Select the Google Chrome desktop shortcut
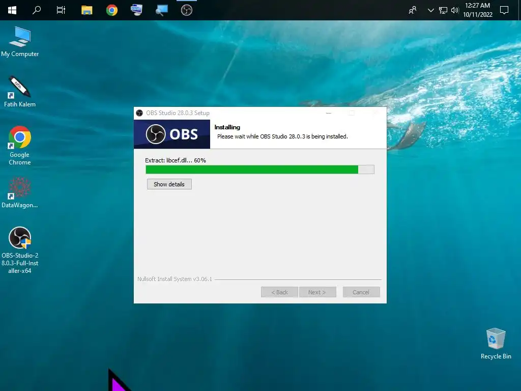The height and width of the screenshot is (391, 521). click(x=20, y=145)
